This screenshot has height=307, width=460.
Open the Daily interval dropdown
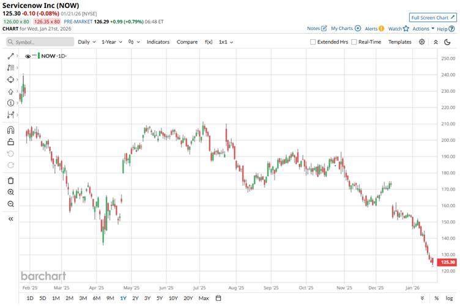click(86, 42)
